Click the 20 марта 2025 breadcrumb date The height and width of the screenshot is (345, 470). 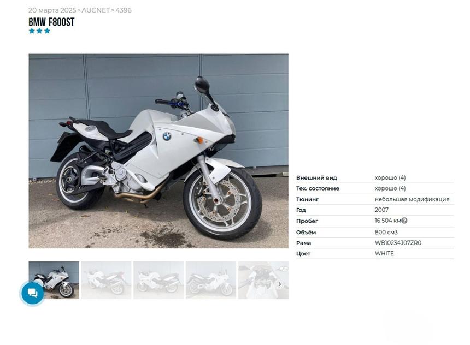click(52, 10)
